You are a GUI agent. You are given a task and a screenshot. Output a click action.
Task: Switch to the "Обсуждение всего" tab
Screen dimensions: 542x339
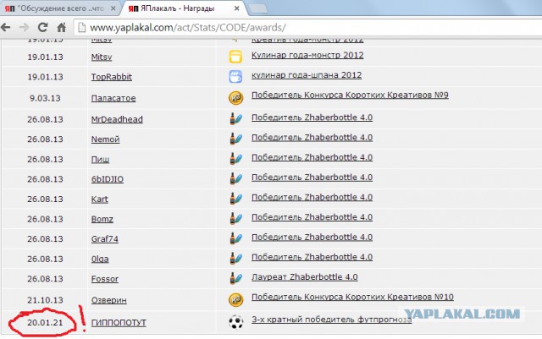(x=60, y=8)
